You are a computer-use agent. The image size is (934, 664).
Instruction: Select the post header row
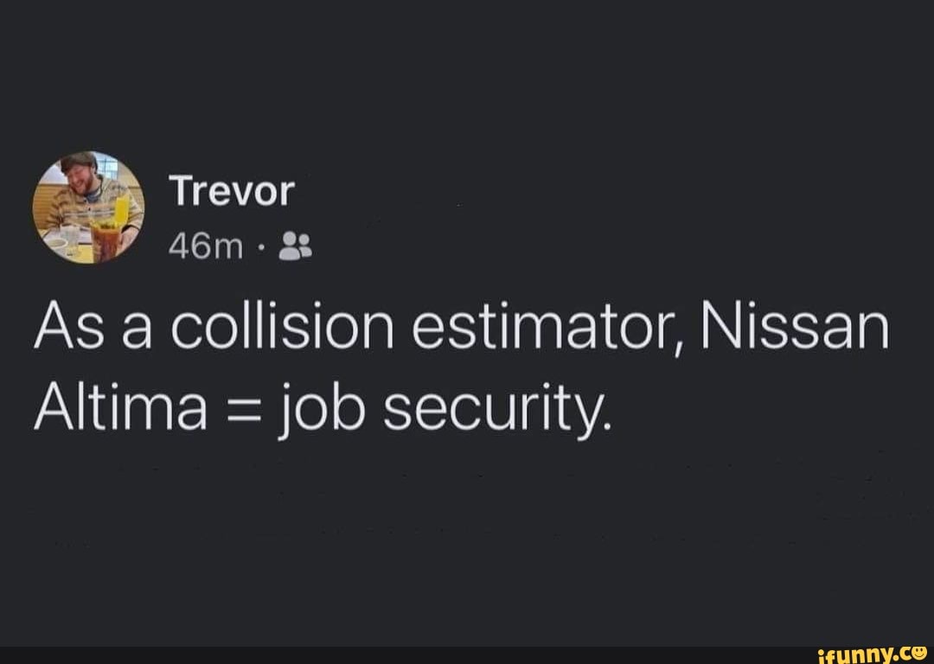[231, 212]
